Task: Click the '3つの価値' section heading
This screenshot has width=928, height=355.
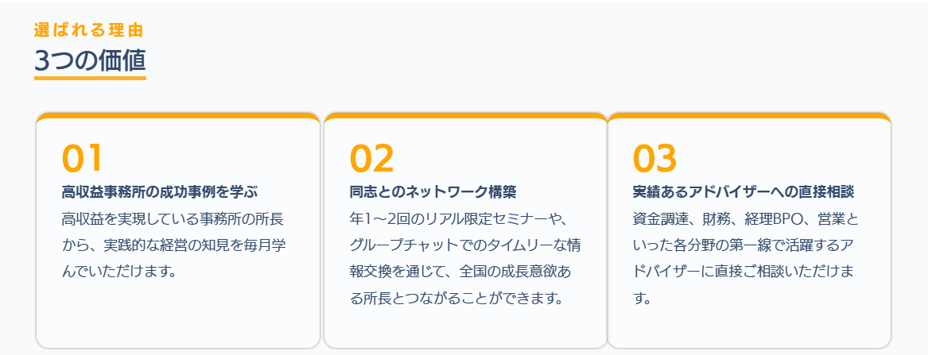Action: tap(90, 60)
